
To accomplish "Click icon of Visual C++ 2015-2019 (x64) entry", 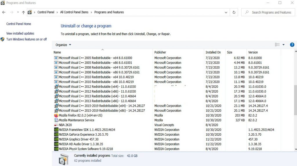I will [56, 106].
